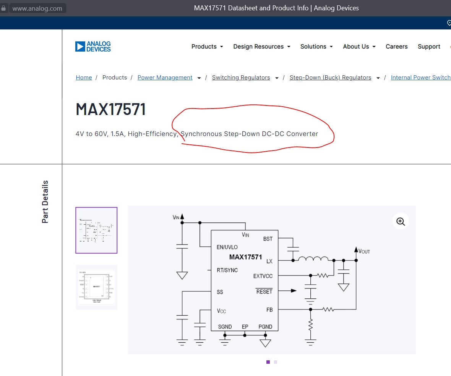Open the Switching Regulators breadcrumb link

[241, 78]
